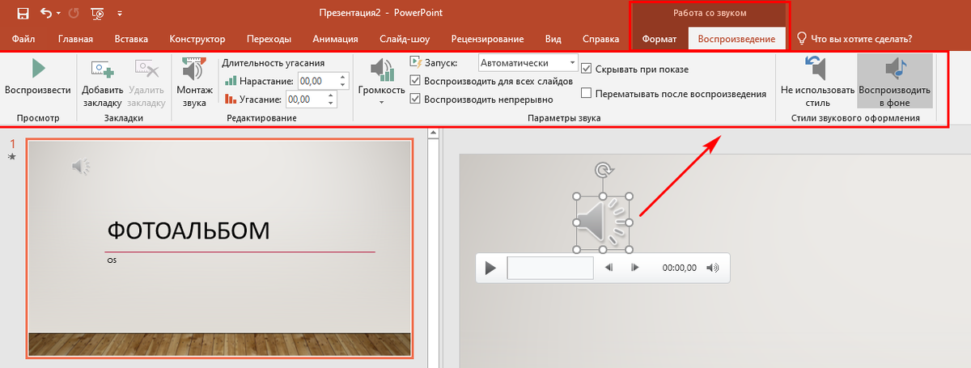This screenshot has height=368, width=971.
Task: Click the rotation handle above the audio icon
Action: coord(603,170)
